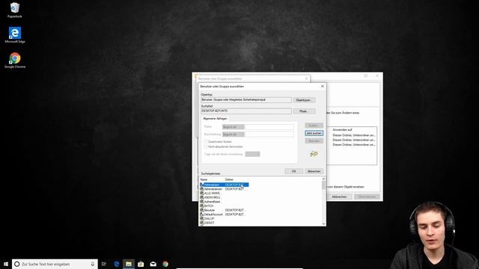Click the Ordner column header in results
The image size is (479, 269).
229,179
